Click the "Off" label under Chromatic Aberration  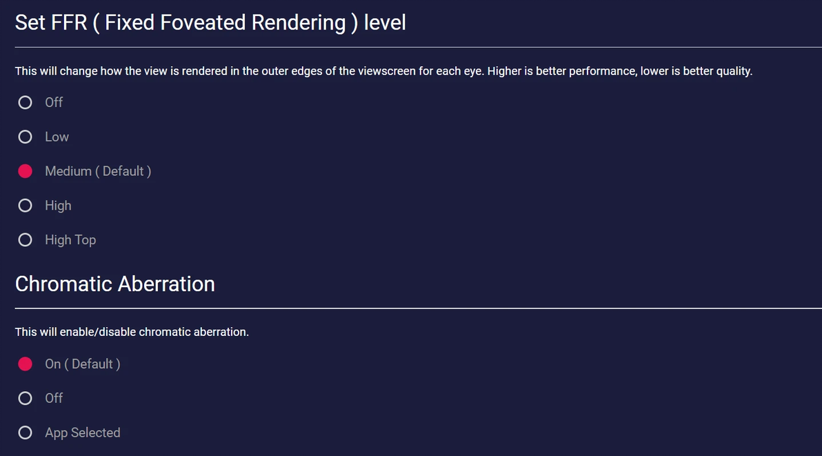point(54,399)
